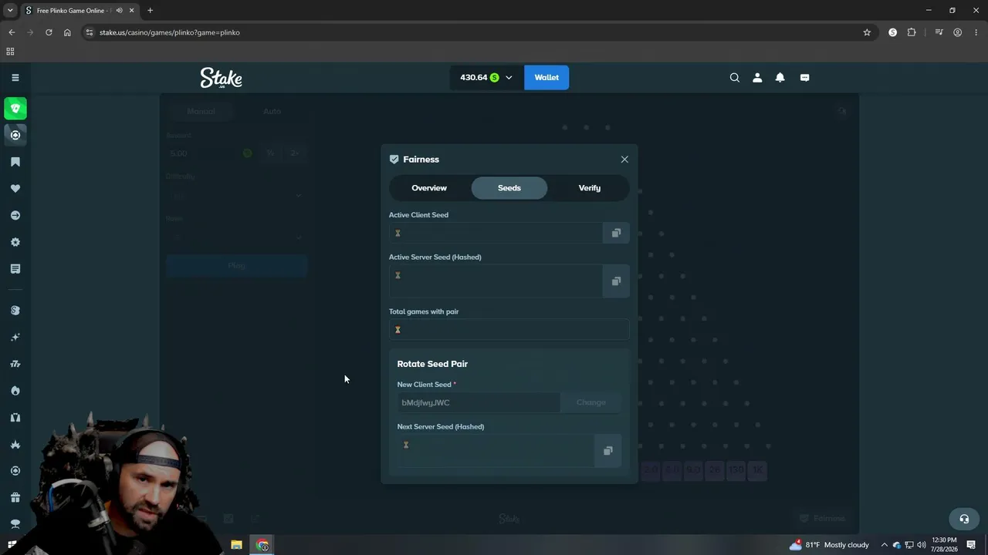Click the Chrome icon in the taskbar
The height and width of the screenshot is (555, 988).
tap(262, 545)
